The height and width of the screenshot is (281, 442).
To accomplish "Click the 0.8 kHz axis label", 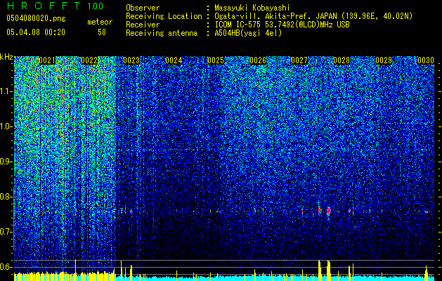I will (x=6, y=197).
